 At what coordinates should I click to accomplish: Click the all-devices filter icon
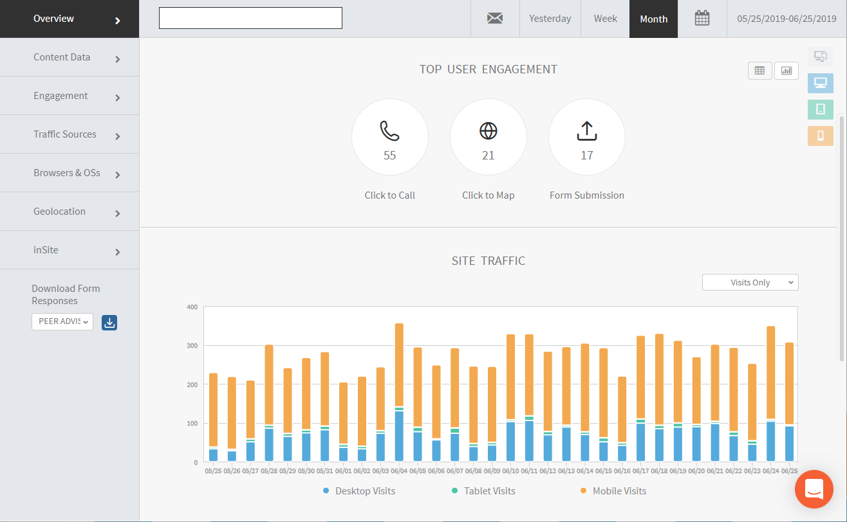click(x=820, y=57)
